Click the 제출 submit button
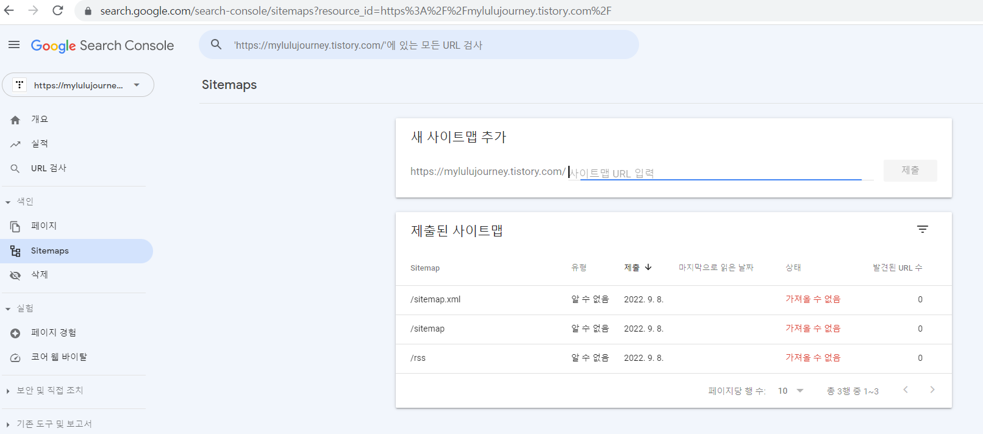The image size is (983, 434). coord(910,171)
